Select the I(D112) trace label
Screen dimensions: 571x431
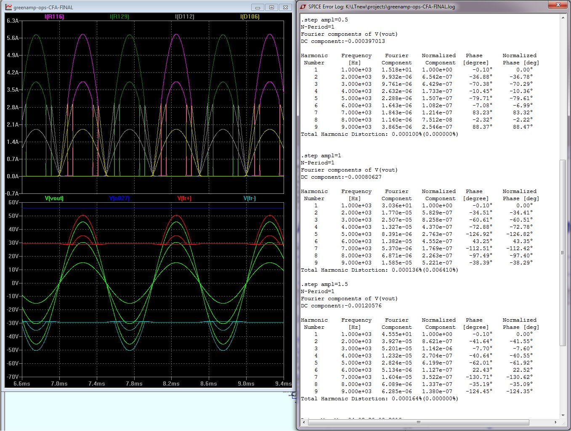(x=185, y=17)
